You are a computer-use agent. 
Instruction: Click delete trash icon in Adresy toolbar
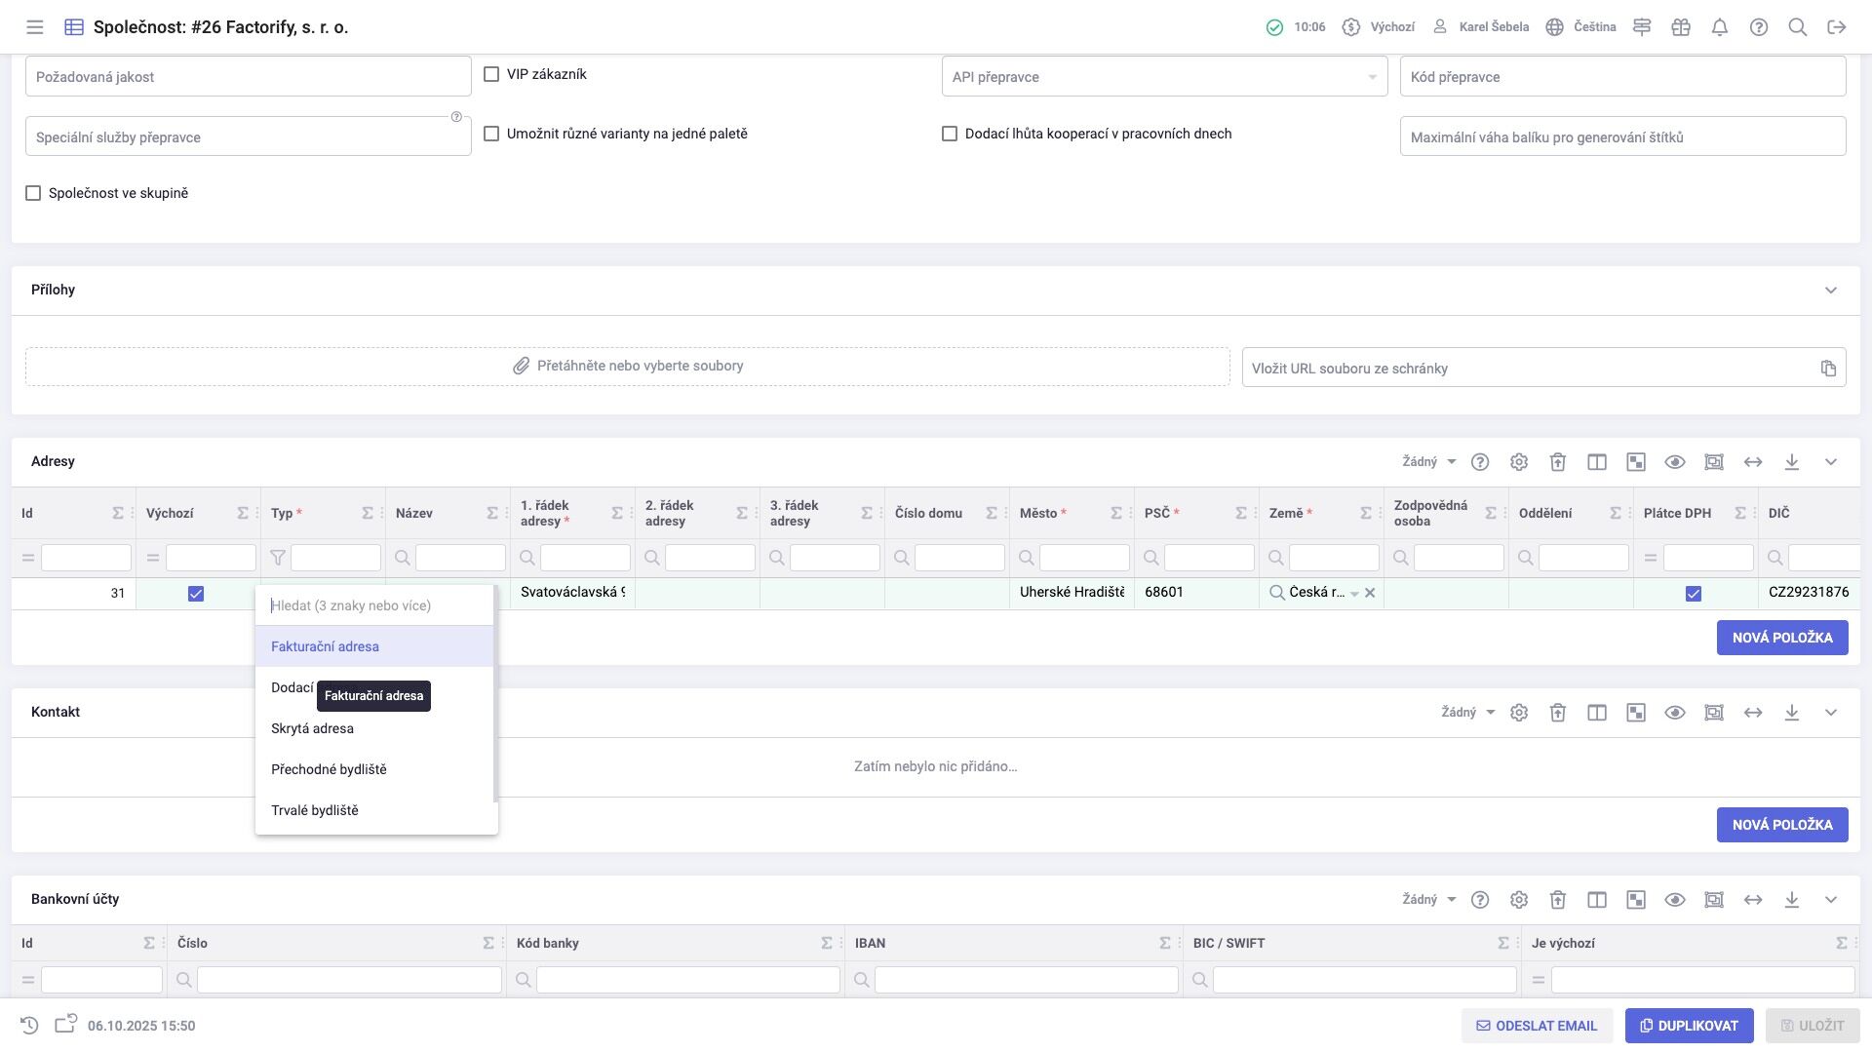(x=1557, y=462)
